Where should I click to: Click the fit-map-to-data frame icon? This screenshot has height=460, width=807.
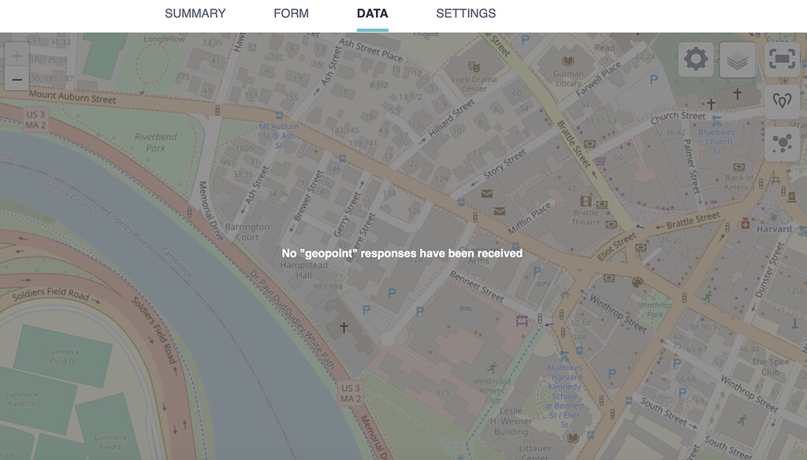coord(781,59)
